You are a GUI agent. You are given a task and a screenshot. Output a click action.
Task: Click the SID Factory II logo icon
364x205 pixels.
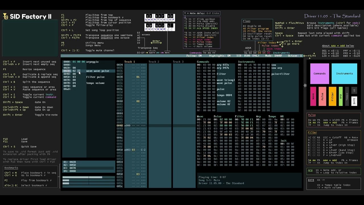(x=6, y=16)
